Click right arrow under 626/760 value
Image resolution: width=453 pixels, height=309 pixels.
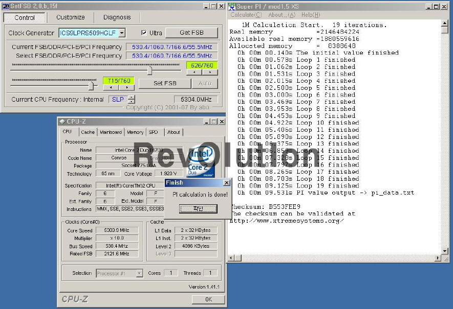(x=210, y=72)
